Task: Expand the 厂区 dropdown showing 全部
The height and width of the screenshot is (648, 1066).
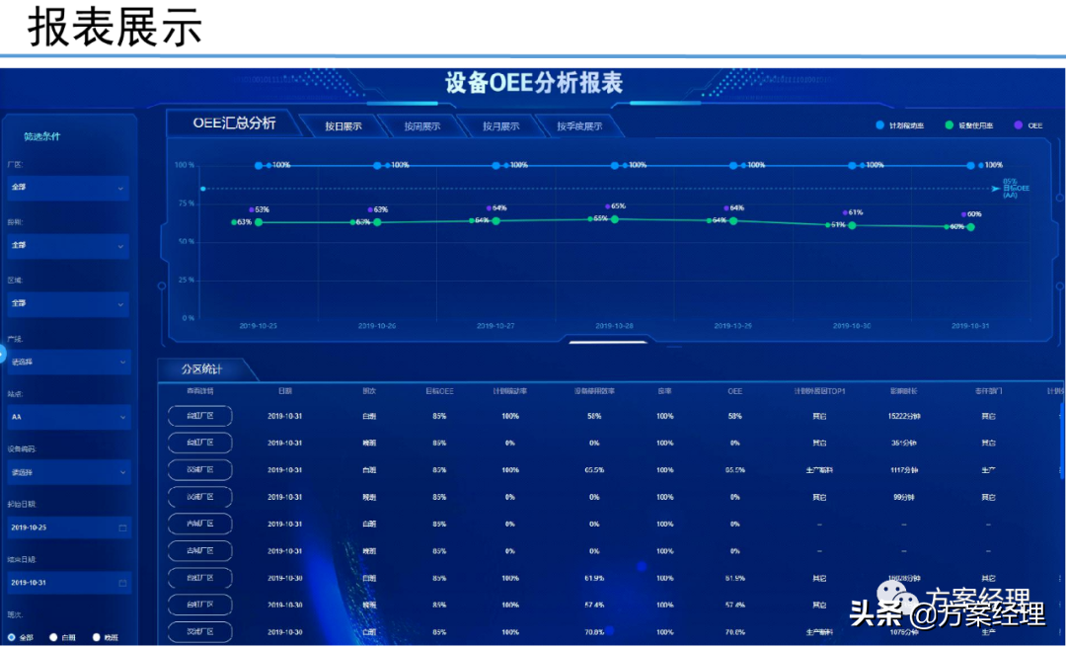Action: pos(68,187)
